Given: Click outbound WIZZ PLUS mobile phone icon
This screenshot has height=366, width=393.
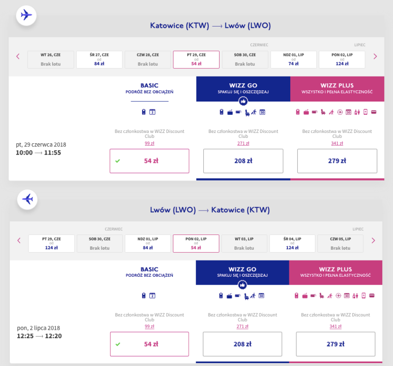Looking at the screenshot, I should [x=365, y=112].
